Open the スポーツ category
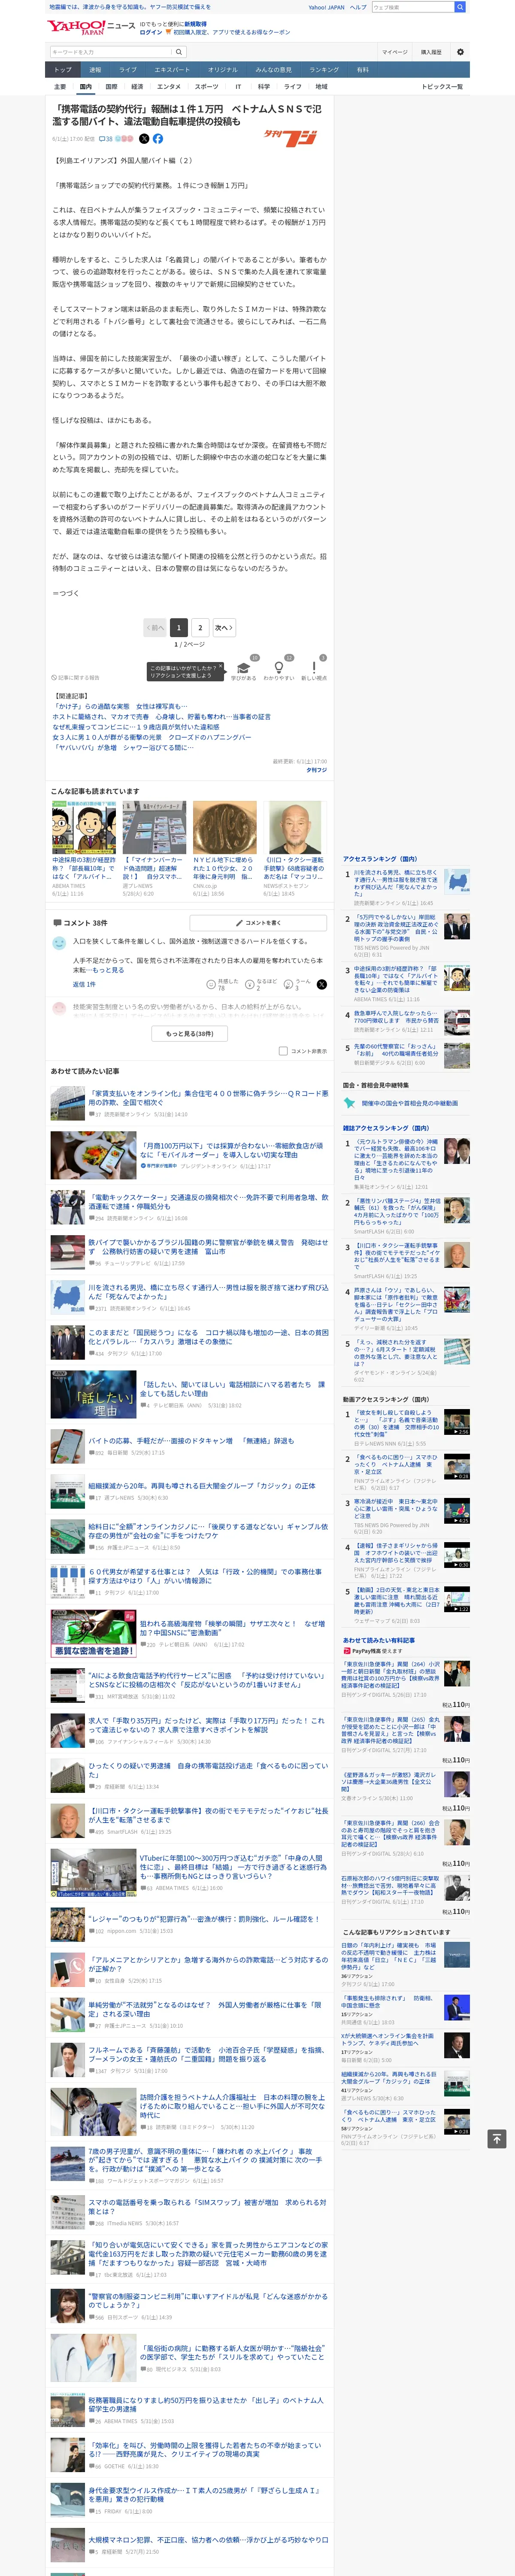 pyautogui.click(x=206, y=87)
